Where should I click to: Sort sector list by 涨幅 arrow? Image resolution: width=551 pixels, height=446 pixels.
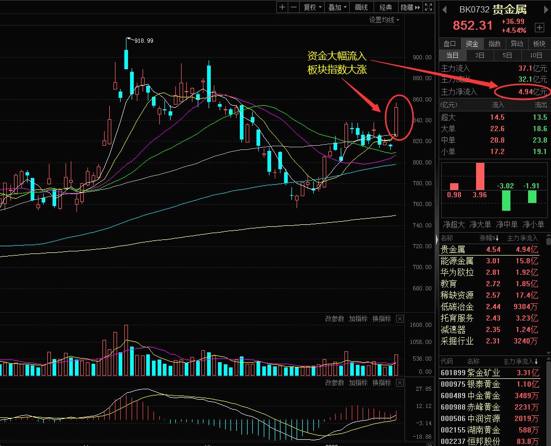coord(497,238)
